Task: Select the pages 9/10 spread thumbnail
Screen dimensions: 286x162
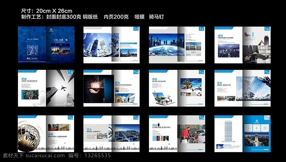Action: (x=111, y=88)
